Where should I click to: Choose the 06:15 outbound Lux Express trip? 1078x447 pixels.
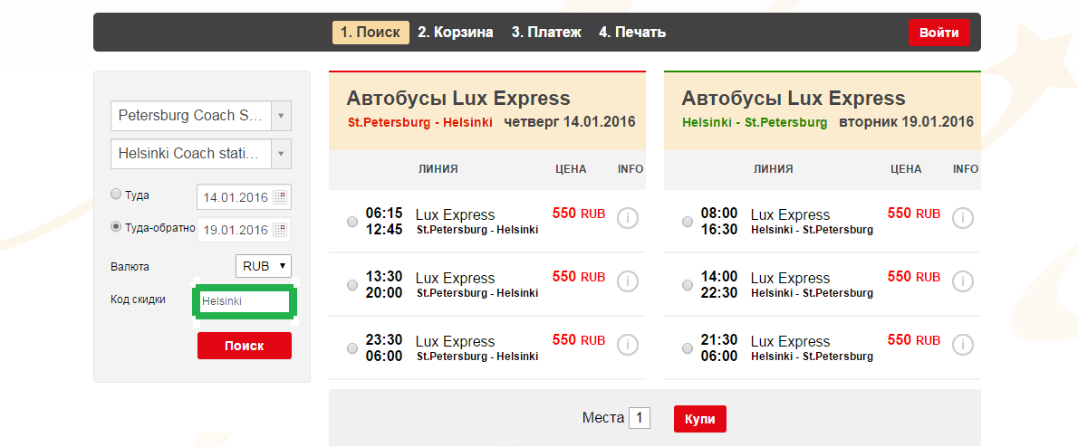click(352, 222)
